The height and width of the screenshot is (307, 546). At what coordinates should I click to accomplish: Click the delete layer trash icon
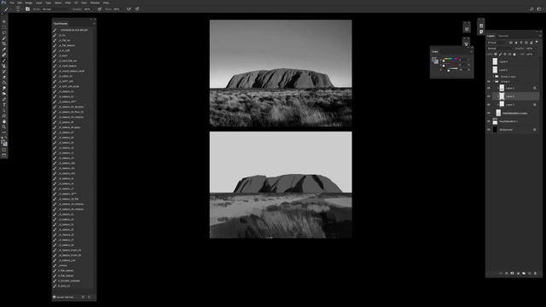point(535,274)
